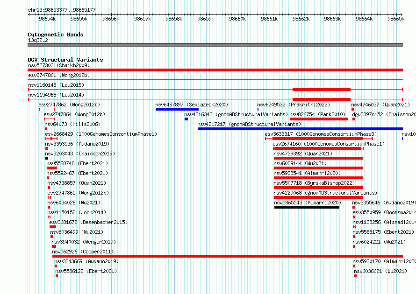Click the nsv527303 (Shaikh2009) variant label
416x294 pixels.
pyautogui.click(x=59, y=65)
